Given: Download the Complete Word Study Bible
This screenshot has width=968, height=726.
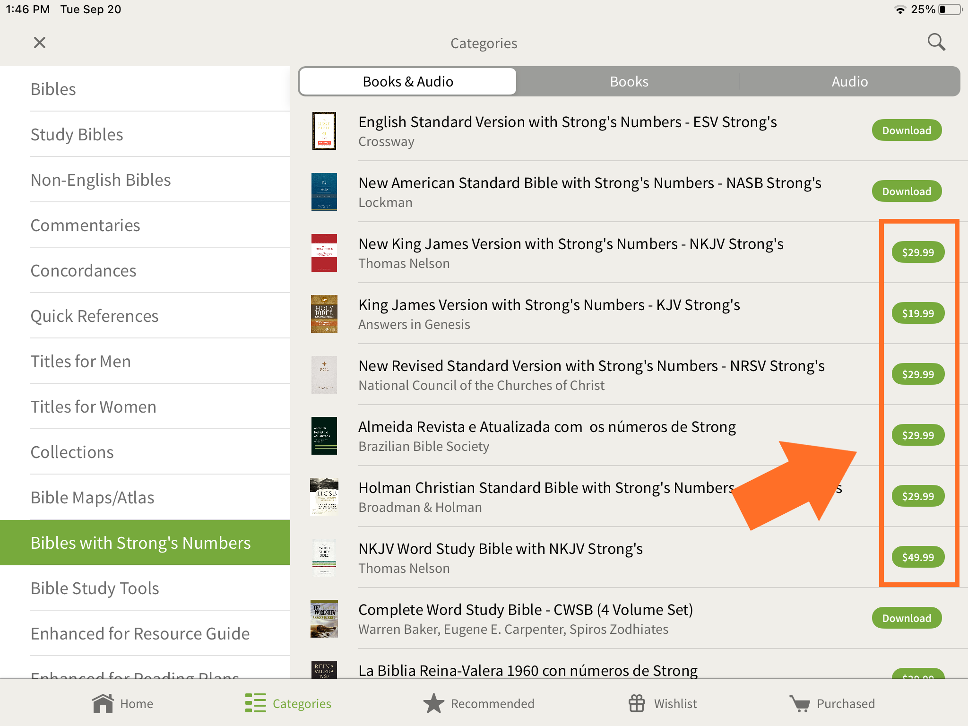Looking at the screenshot, I should tap(906, 618).
